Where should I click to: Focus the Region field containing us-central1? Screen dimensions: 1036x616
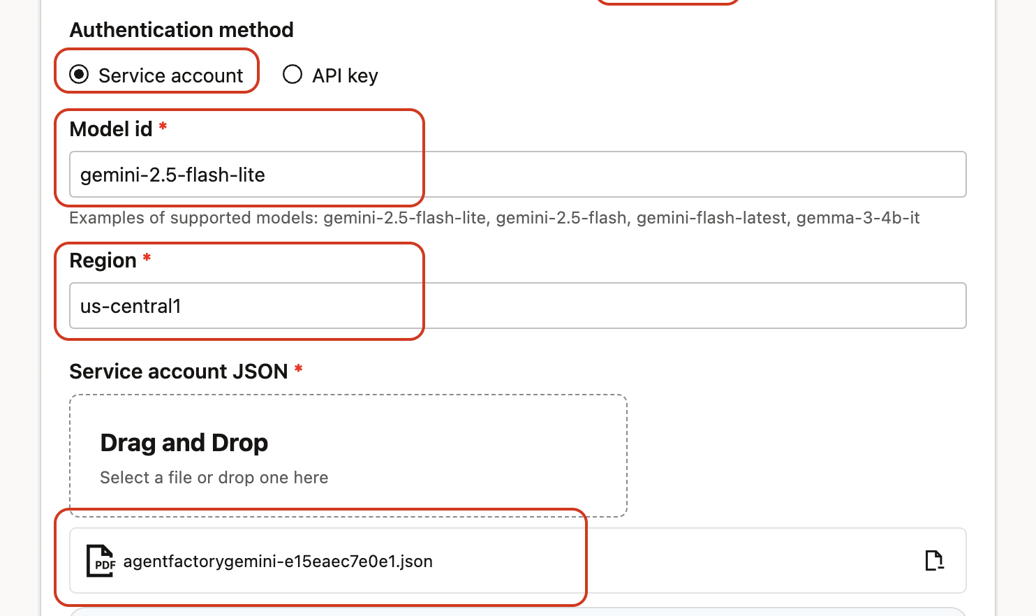coord(517,306)
